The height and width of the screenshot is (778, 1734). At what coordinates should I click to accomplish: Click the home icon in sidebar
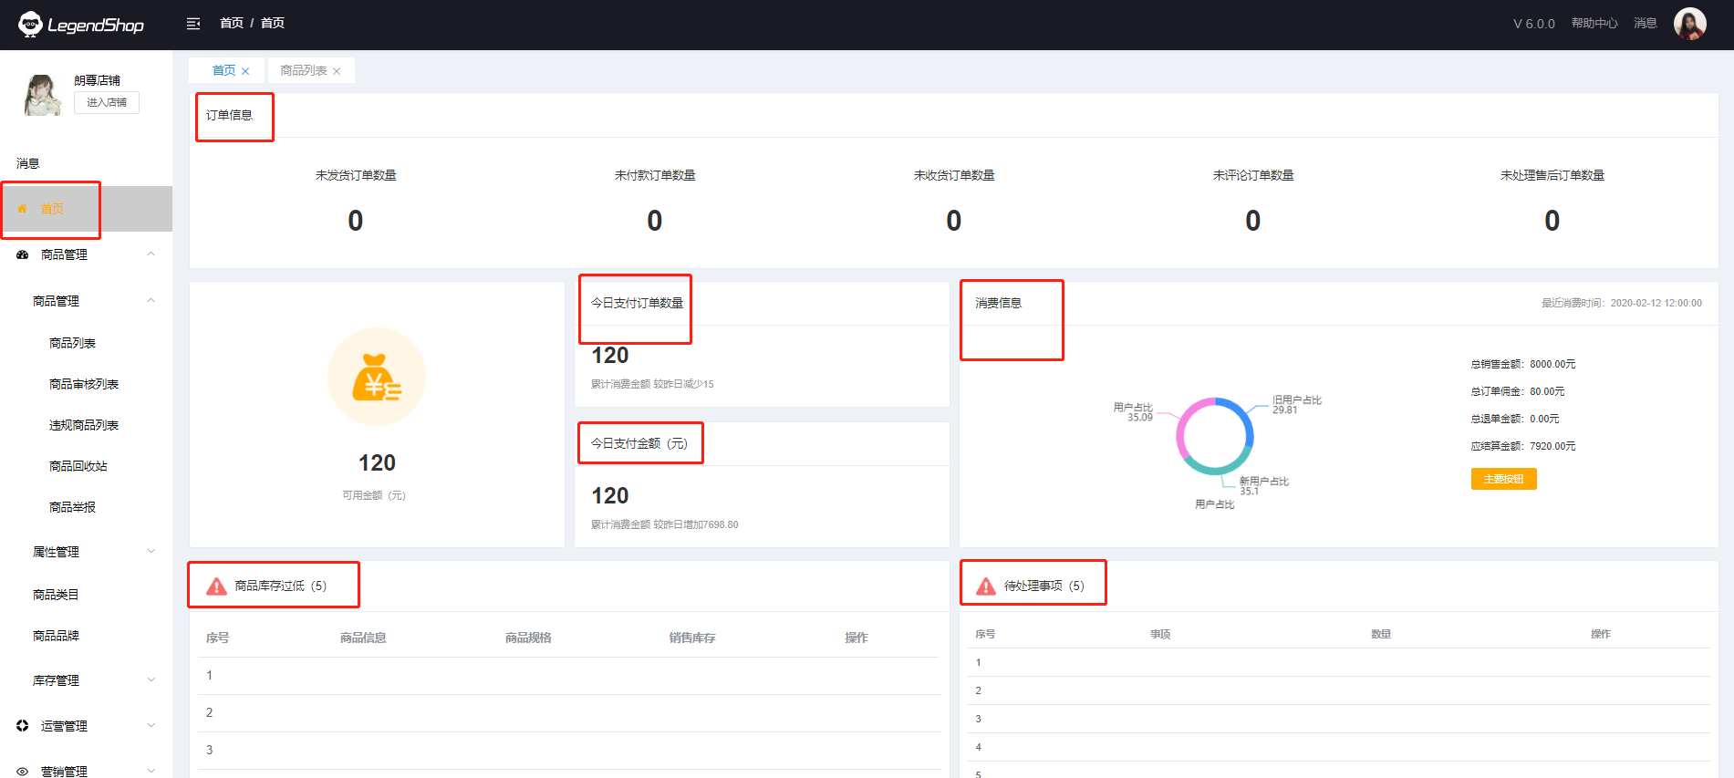(23, 209)
